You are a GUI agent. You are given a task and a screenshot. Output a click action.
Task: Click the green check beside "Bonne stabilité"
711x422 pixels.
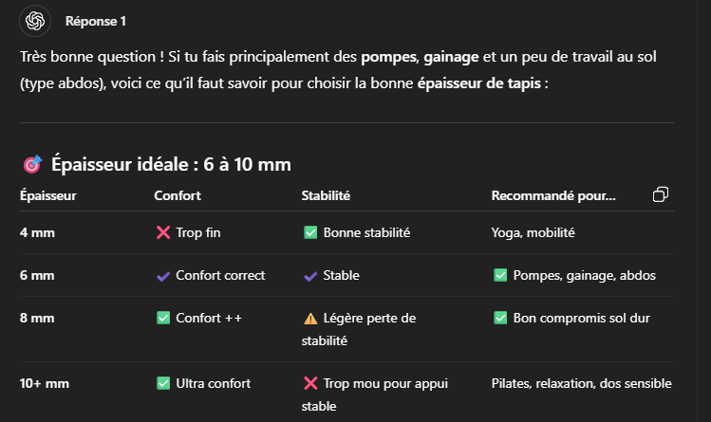coord(309,232)
